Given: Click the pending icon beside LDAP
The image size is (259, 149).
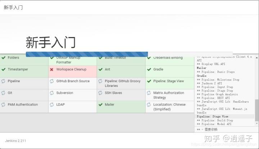Looking at the screenshot, I should (52, 105).
